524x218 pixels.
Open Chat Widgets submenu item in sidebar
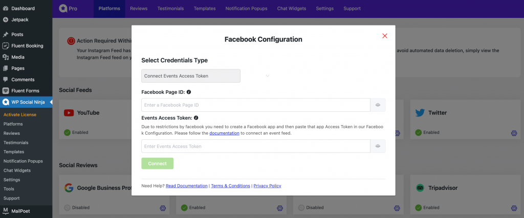pos(17,171)
